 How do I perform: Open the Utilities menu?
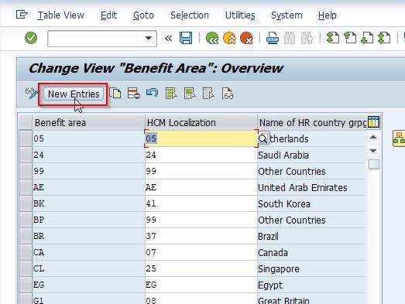pyautogui.click(x=240, y=15)
